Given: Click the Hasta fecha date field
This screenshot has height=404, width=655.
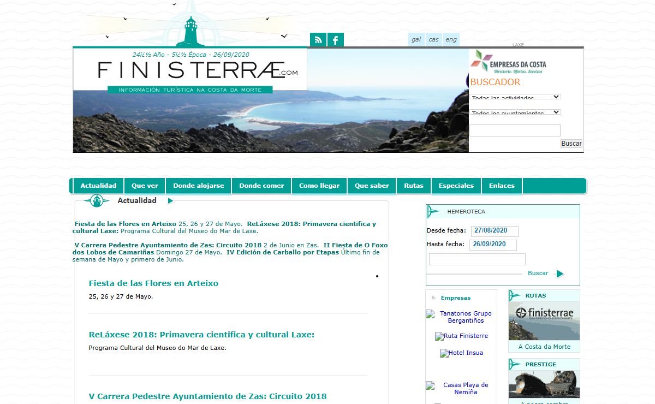Looking at the screenshot, I should (493, 245).
